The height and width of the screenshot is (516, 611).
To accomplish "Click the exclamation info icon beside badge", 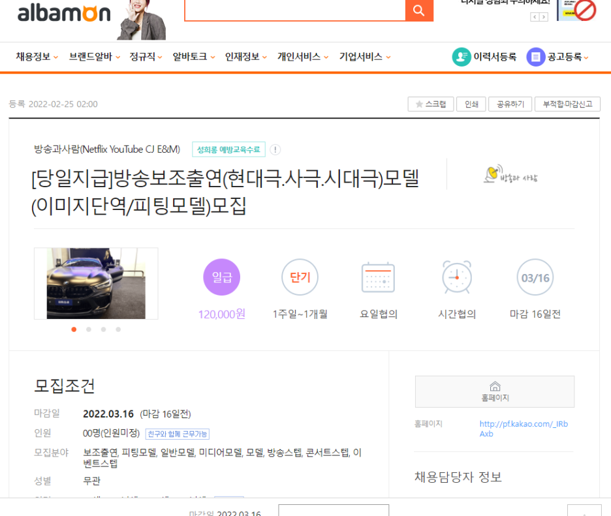I will (x=275, y=149).
